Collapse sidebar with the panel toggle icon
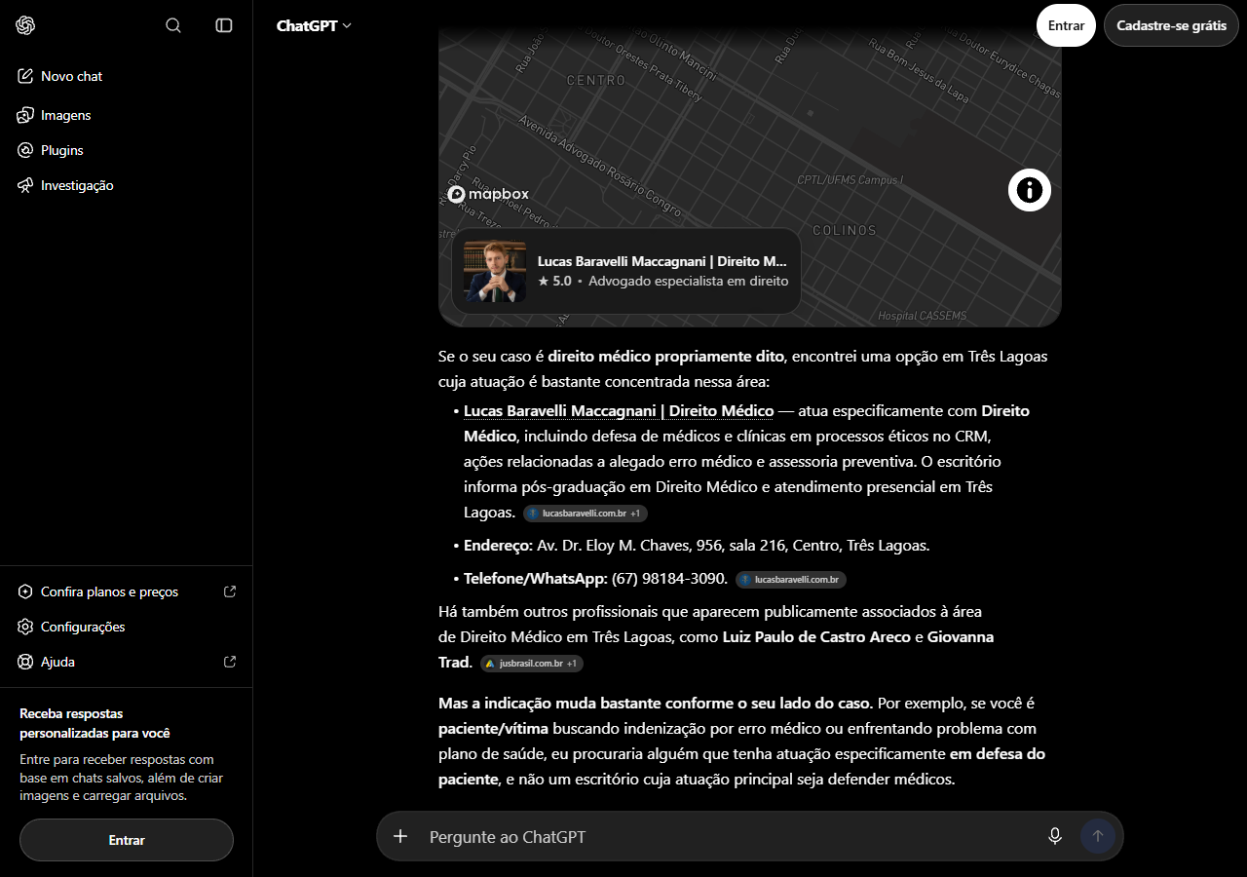Screen dimensions: 1247x877 [x=224, y=25]
